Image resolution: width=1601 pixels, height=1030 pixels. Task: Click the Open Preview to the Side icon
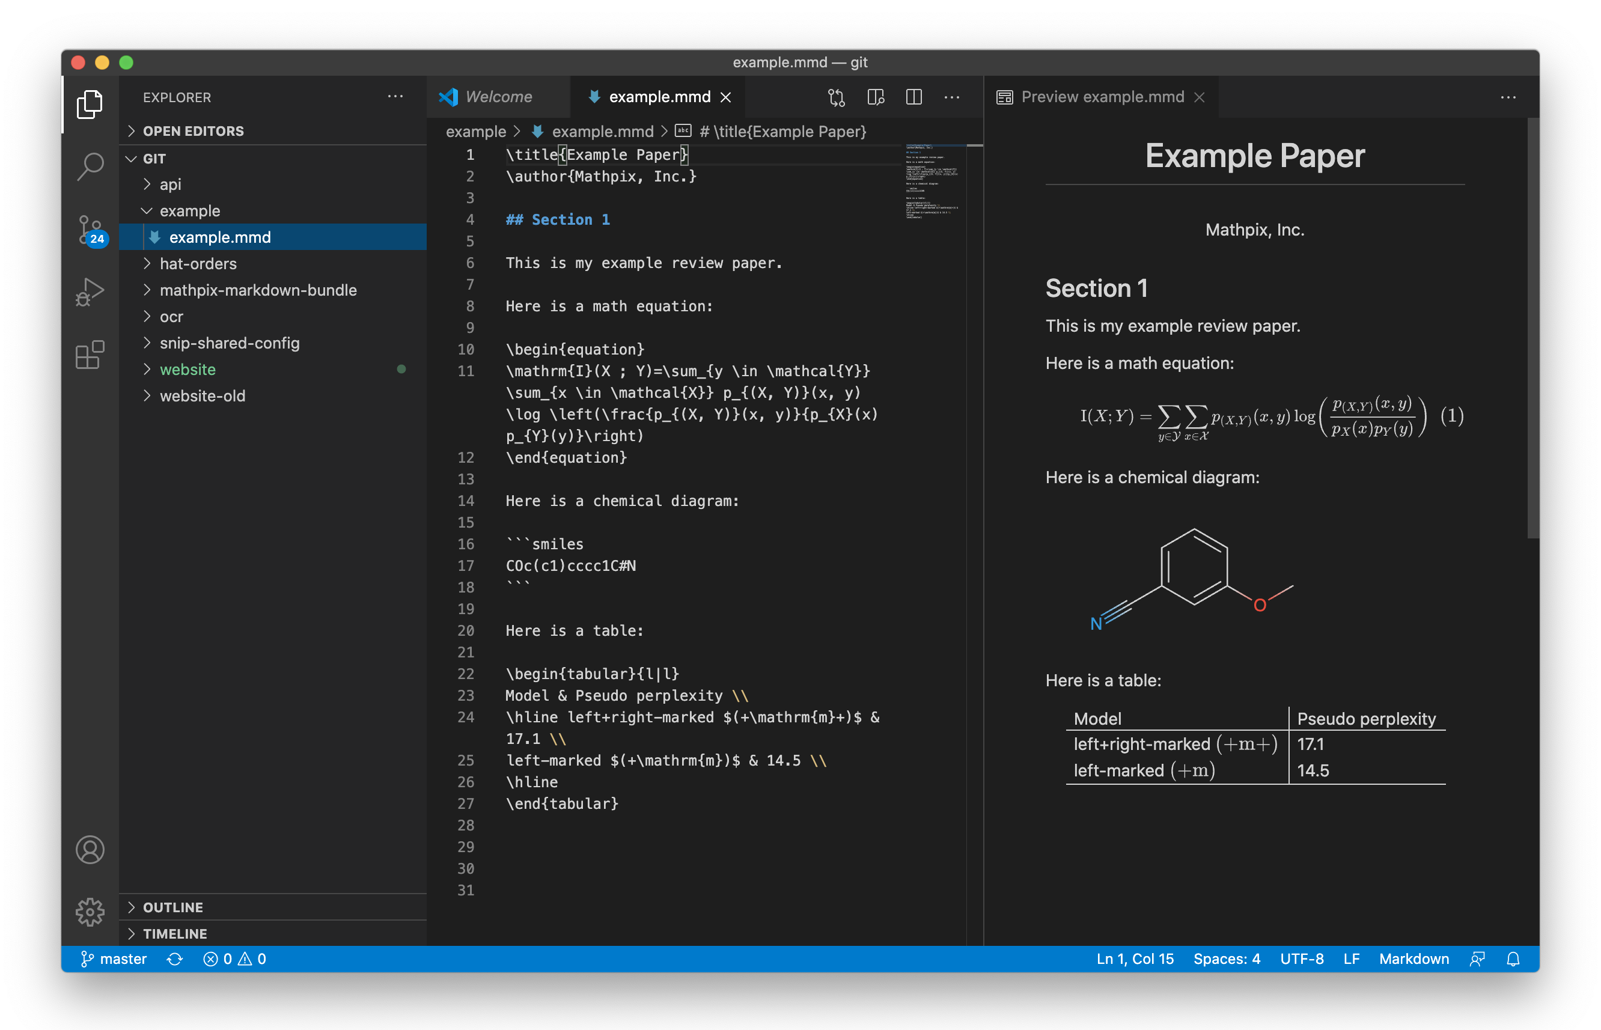876,97
